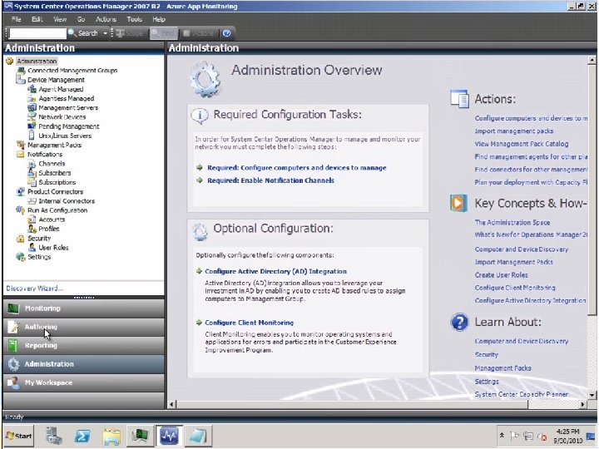Viewport: 599px width, 449px height.
Task: Open Required: Configure computers and devices to manage
Action: pos(297,168)
